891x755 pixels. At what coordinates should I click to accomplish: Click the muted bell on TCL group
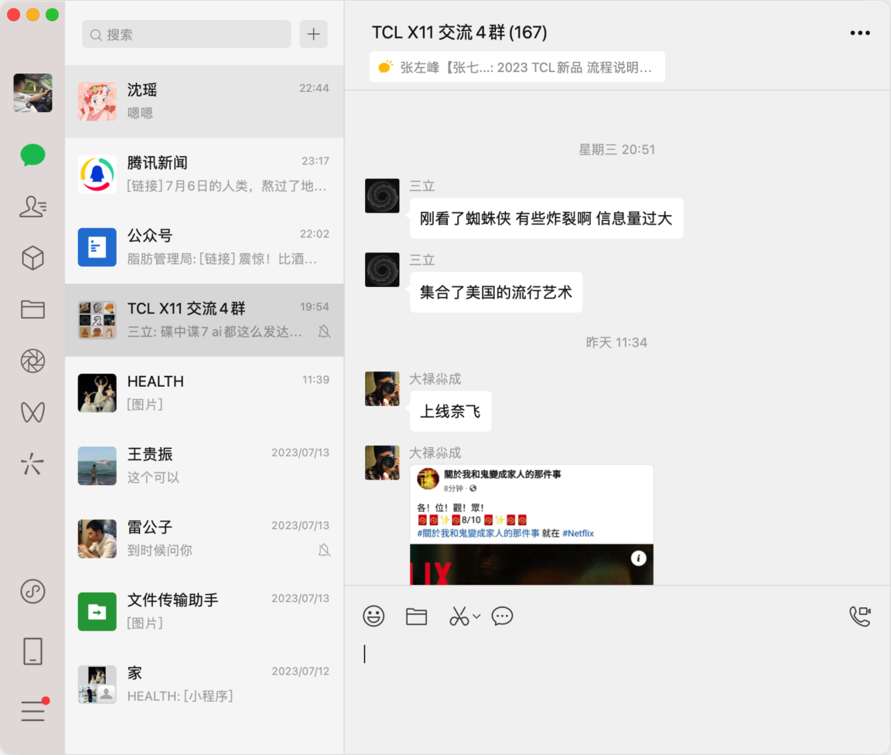point(325,331)
